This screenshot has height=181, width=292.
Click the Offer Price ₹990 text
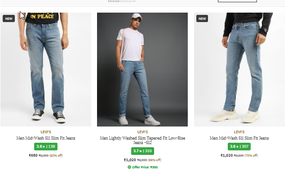(x=145, y=167)
